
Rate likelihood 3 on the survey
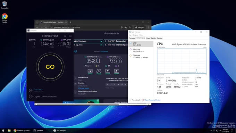[x=118, y=84]
